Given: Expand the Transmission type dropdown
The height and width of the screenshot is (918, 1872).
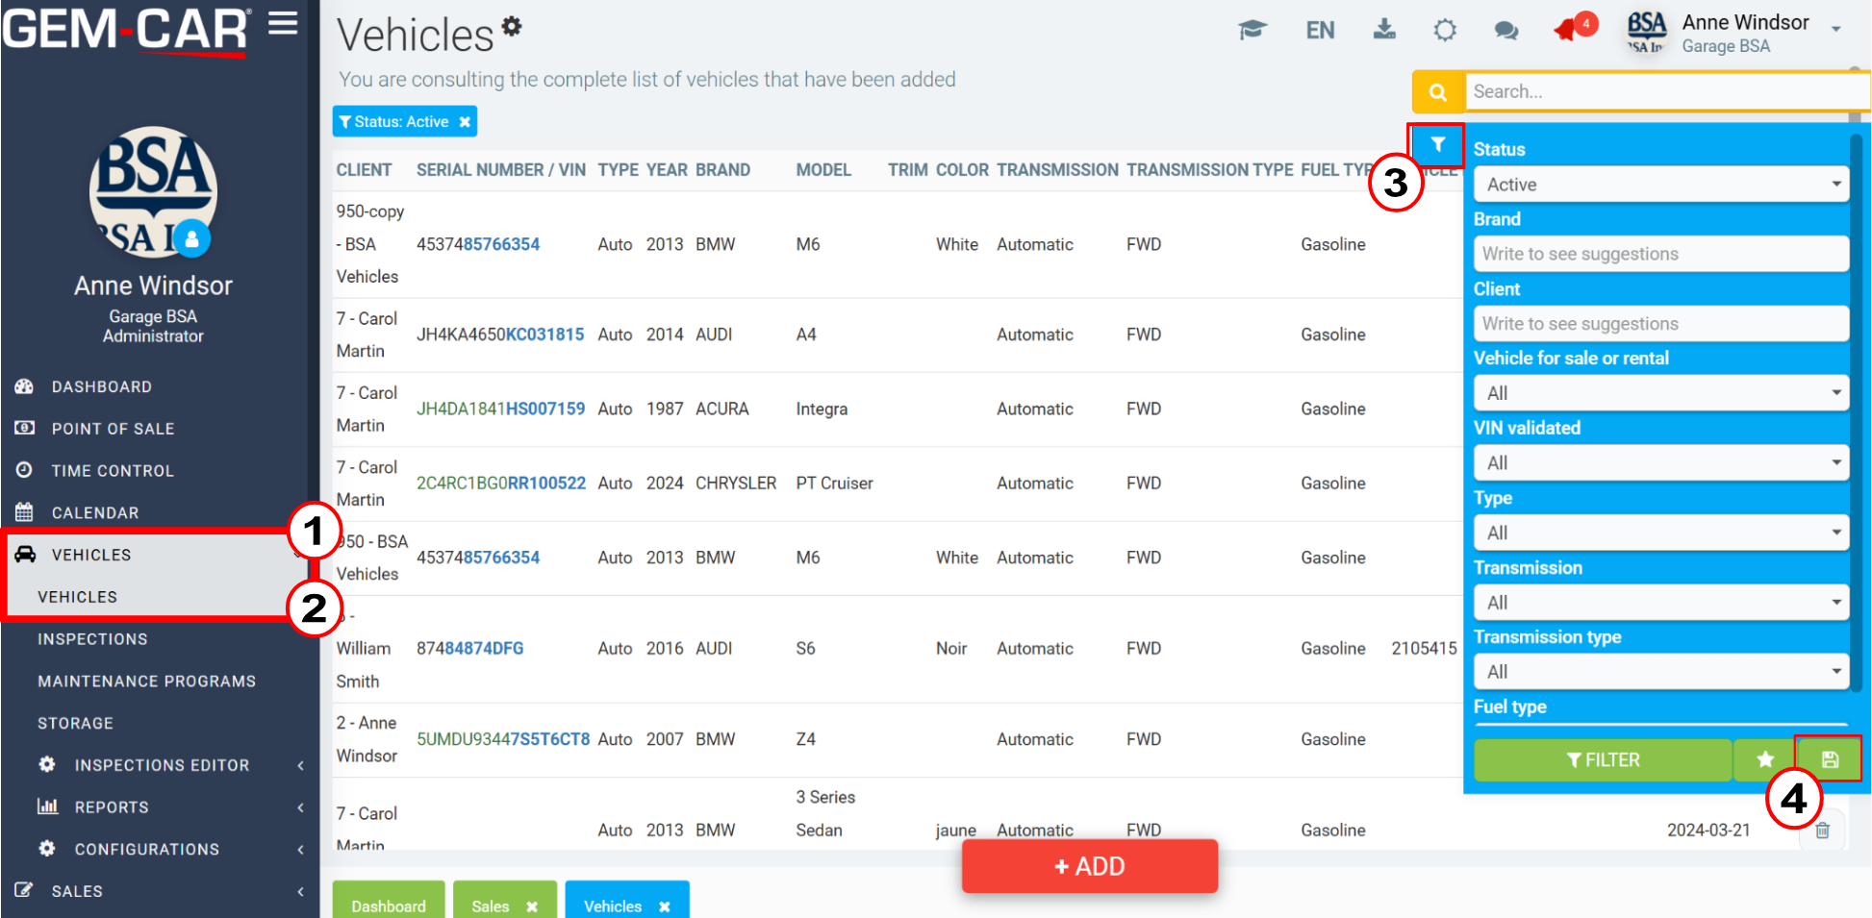Looking at the screenshot, I should click(1661, 672).
